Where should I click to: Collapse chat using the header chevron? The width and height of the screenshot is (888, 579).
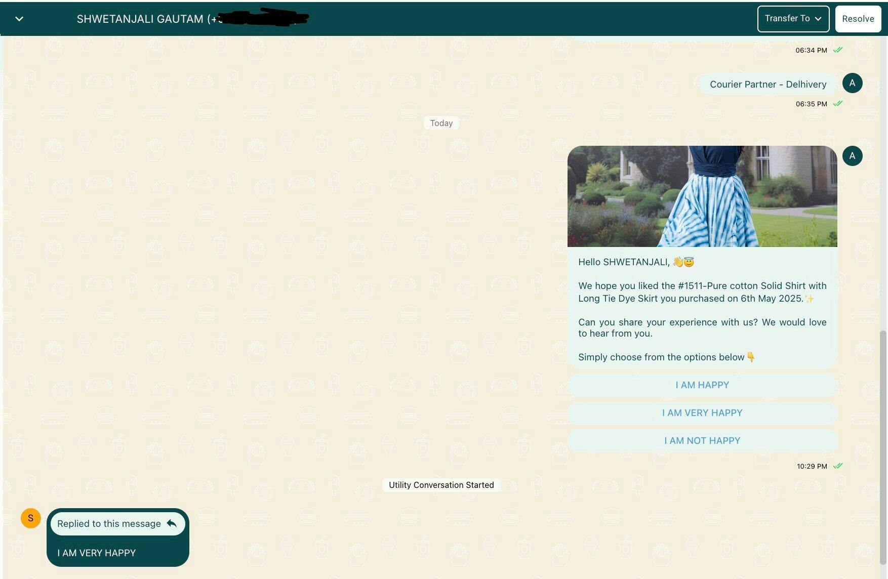(19, 19)
